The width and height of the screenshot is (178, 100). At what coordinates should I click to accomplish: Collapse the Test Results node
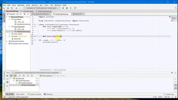point(11,79)
